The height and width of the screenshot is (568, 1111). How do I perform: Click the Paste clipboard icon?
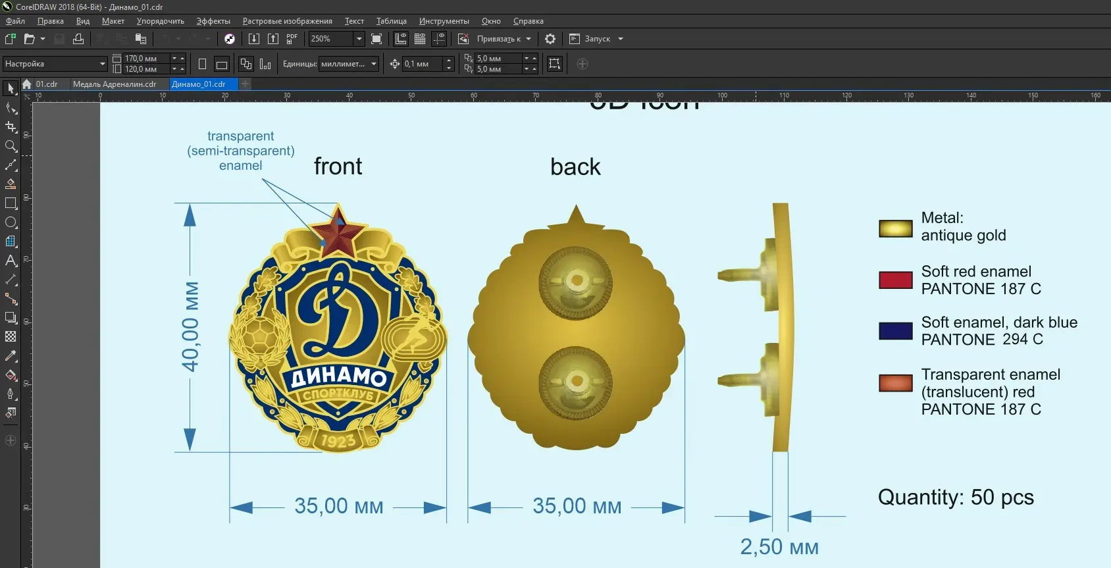141,39
